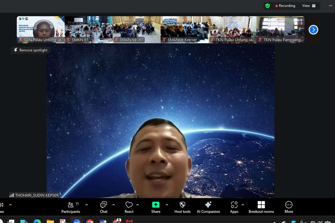
Task: Expand the Participants options arrow
Action: [x=87, y=205]
